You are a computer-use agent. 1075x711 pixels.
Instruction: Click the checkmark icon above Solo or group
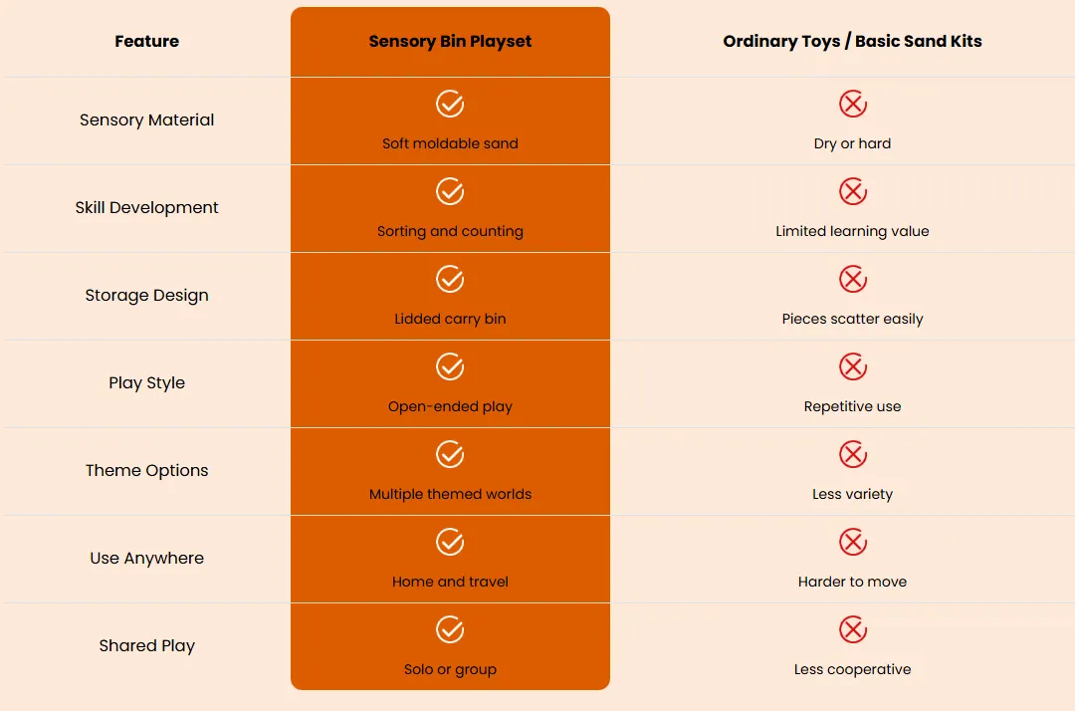coord(450,630)
